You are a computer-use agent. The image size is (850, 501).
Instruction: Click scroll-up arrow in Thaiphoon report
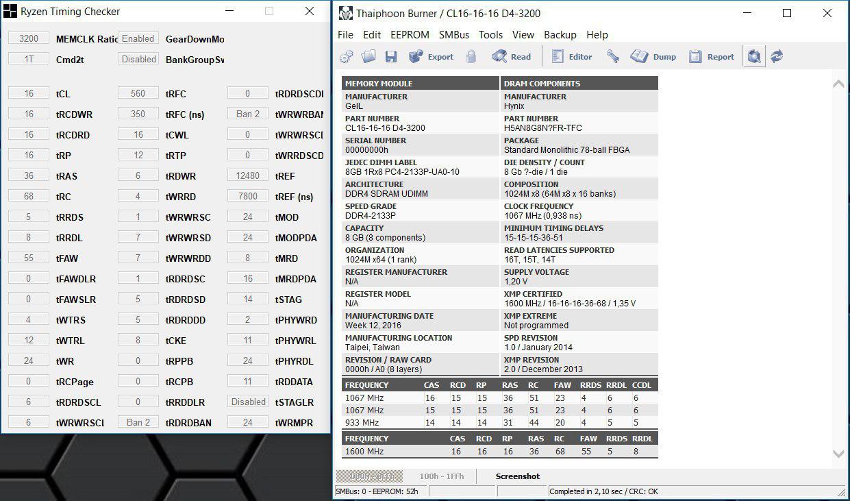[x=838, y=84]
